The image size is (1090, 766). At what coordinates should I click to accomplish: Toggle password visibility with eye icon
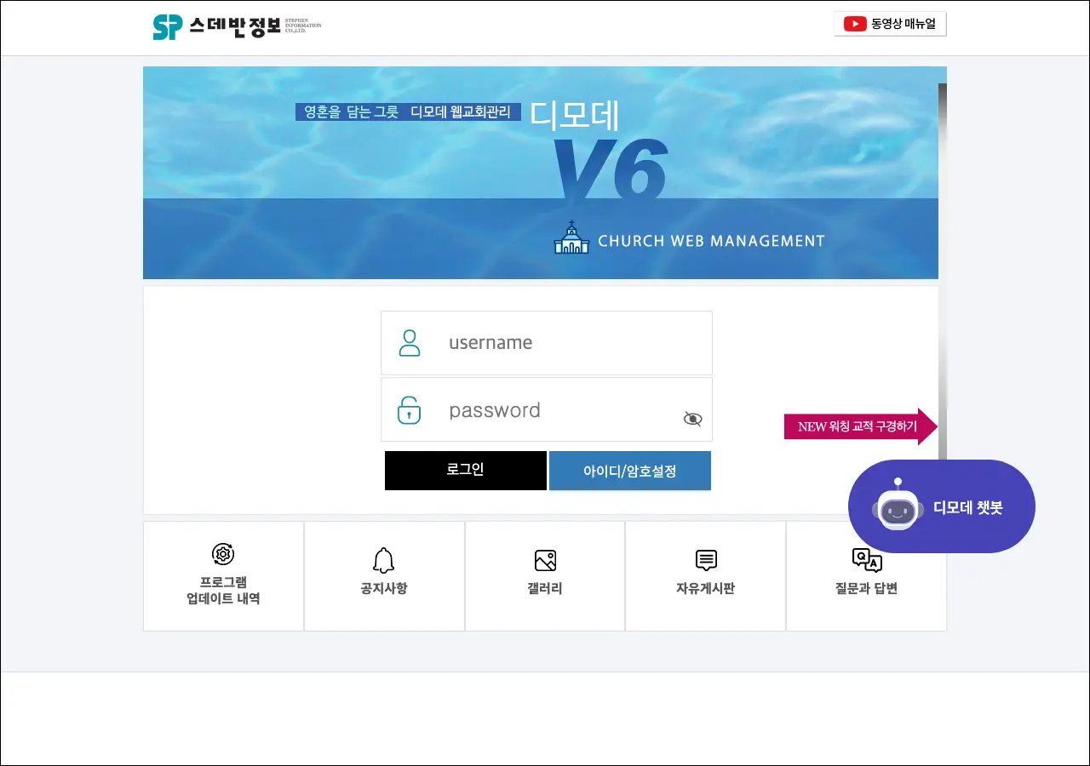pos(692,419)
